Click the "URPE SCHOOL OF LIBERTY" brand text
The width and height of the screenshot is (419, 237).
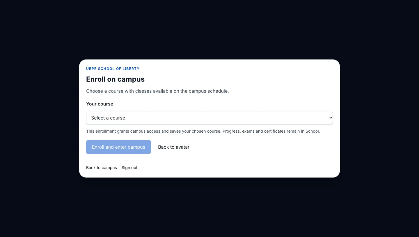point(113,69)
